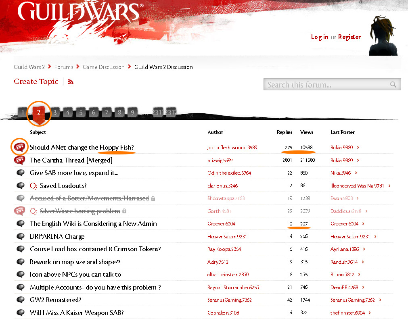Screen dimensions: 408x321
Task: Click bubble icon beside Kaiser Weapon SAB
Action: click(x=20, y=313)
